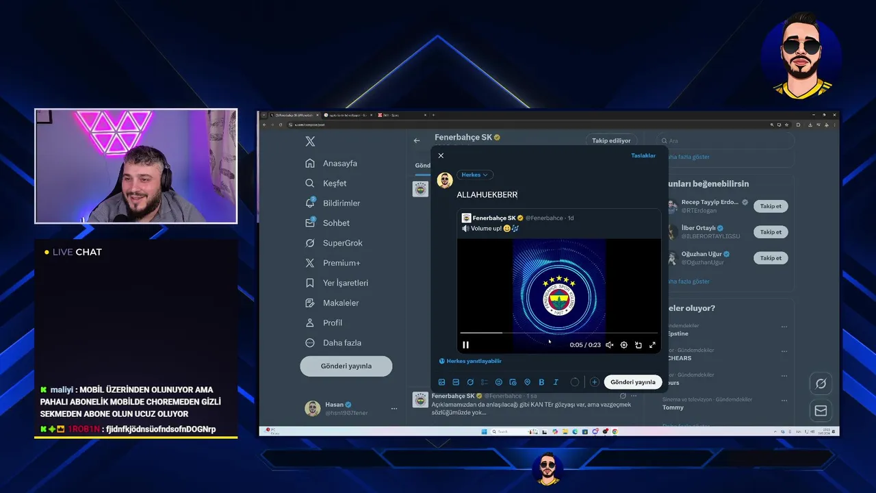Open options for Tommy trend
876x493 pixels.
click(x=784, y=400)
